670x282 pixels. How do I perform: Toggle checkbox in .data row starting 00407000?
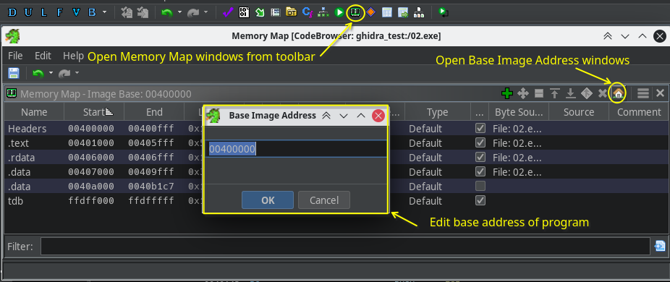pos(480,171)
